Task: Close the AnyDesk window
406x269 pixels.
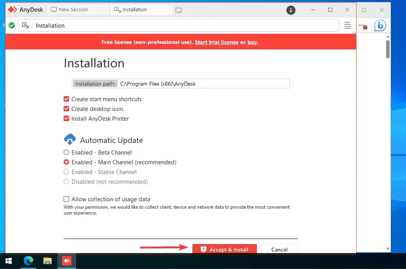Action: (347, 10)
